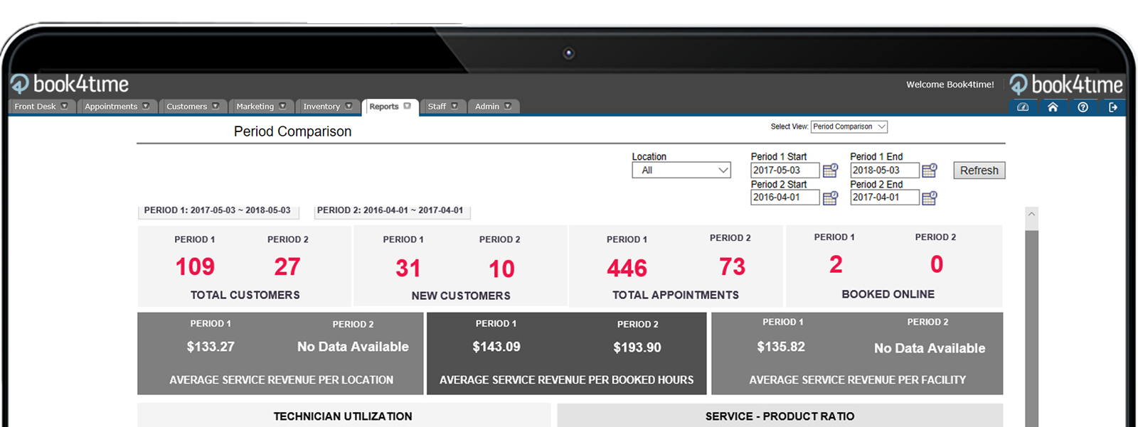Open calendar picker for Period 1 Start
Image resolution: width=1138 pixels, height=427 pixels.
[x=830, y=171]
